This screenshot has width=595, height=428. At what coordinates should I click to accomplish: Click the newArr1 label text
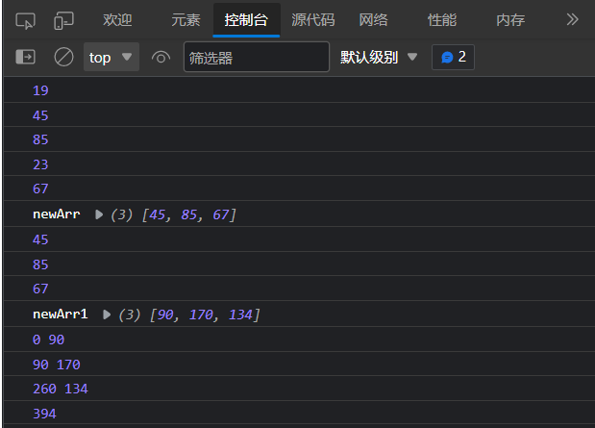click(61, 315)
